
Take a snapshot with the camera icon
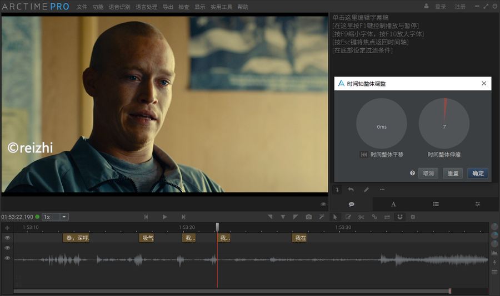pyautogui.click(x=309, y=217)
